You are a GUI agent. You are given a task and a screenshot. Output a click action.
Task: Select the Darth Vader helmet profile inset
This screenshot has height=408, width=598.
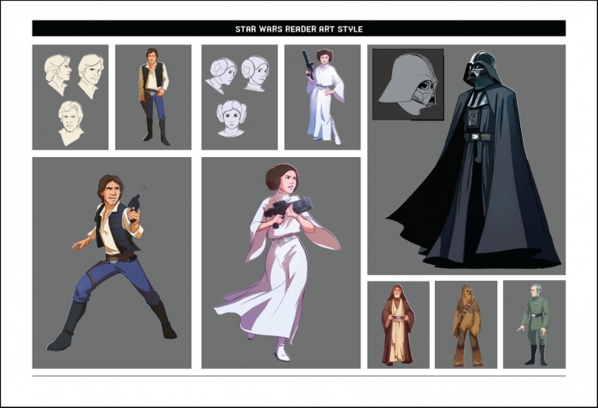click(x=407, y=84)
